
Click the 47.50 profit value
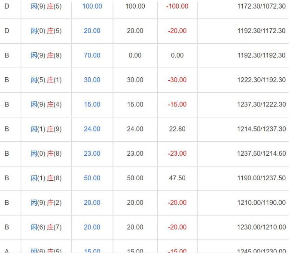pyautogui.click(x=177, y=178)
